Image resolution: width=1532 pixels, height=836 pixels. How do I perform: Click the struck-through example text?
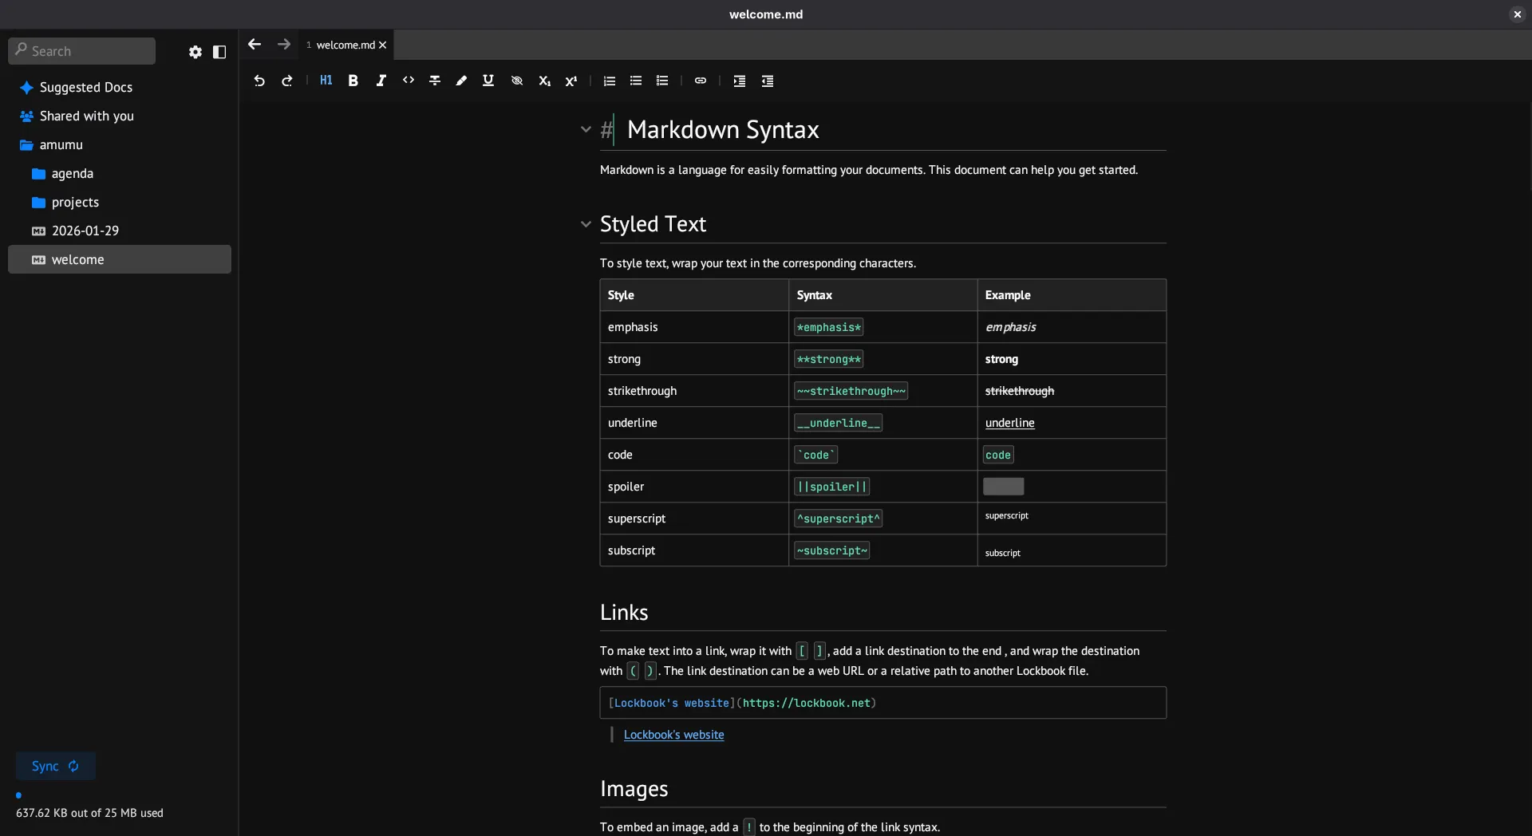point(1019,391)
